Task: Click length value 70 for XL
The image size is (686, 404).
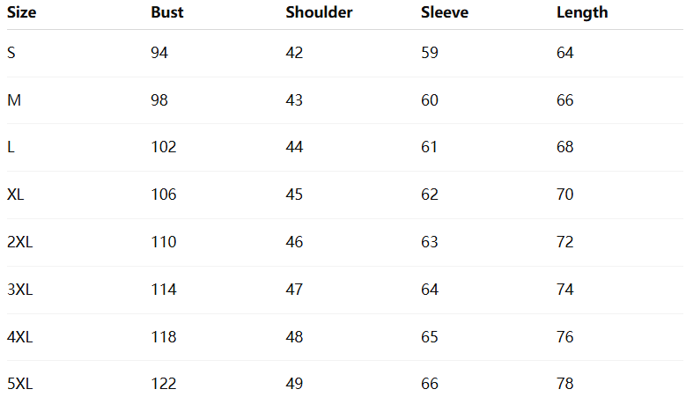Action: 565,195
